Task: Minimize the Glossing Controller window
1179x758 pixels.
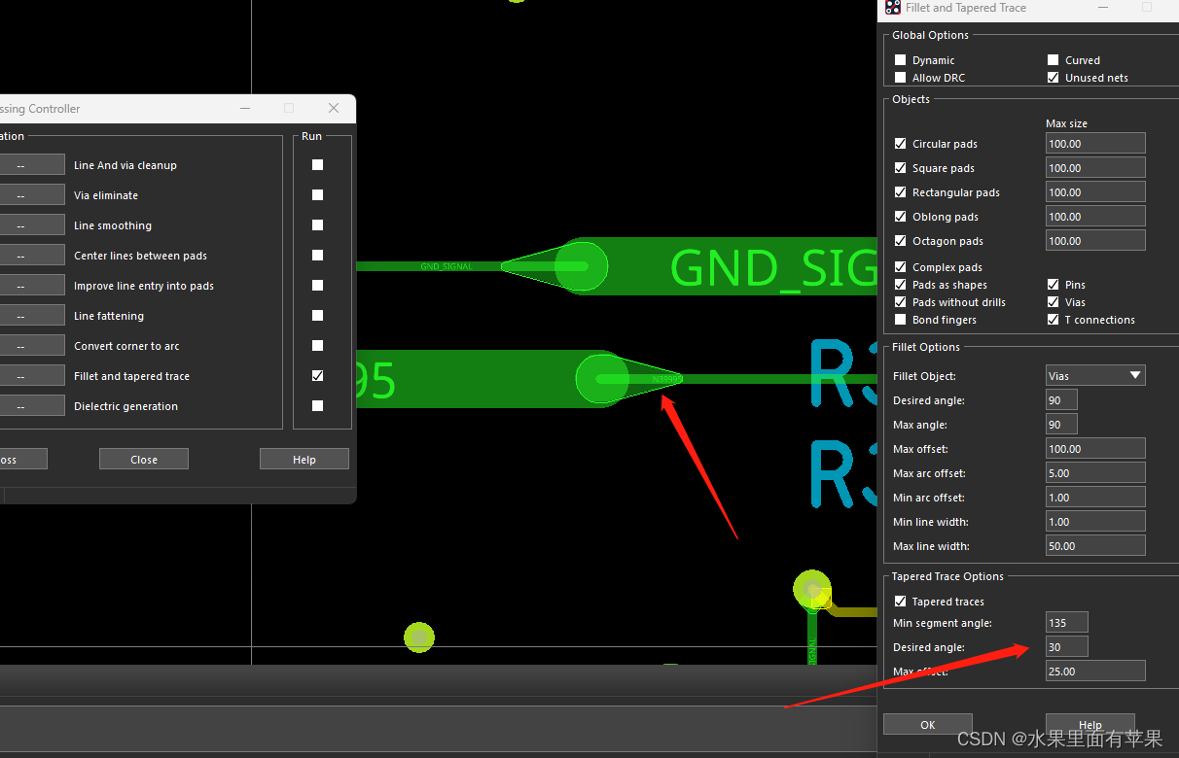Action: pyautogui.click(x=245, y=108)
